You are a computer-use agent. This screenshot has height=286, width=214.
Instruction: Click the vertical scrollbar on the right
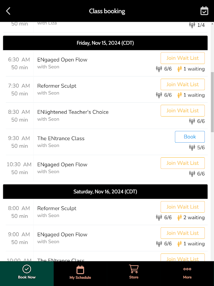[212, 102]
